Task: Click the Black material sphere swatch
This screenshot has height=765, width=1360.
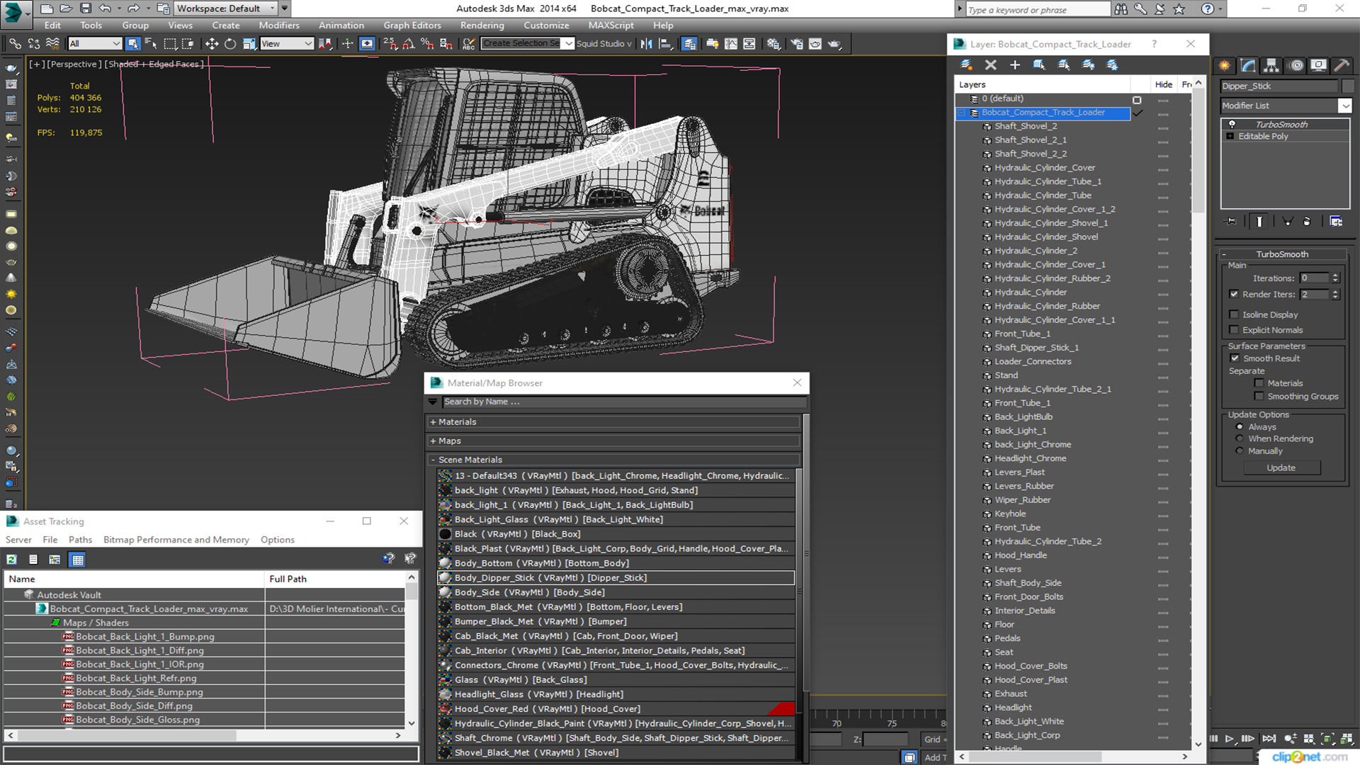Action: [445, 534]
